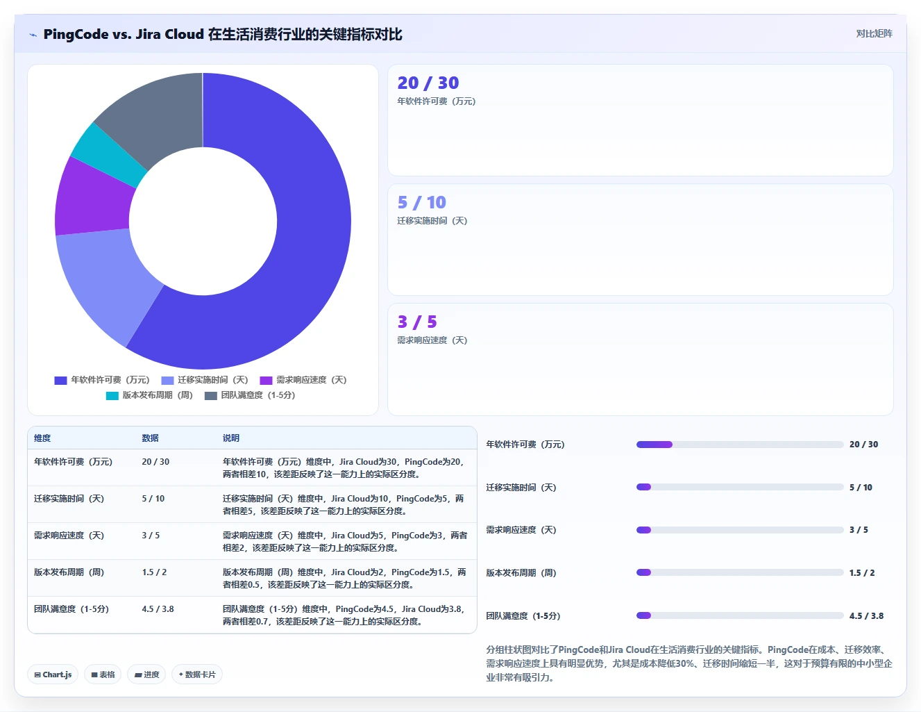921x712 pixels.
Task: Select the 5 / 10 data card value
Action: coord(421,202)
